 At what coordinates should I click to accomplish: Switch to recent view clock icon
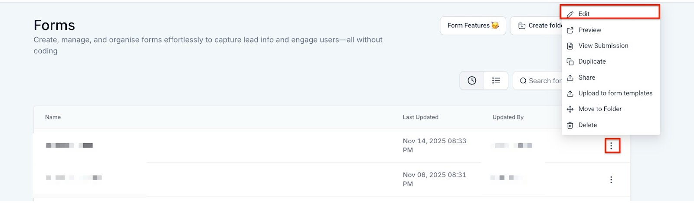[472, 81]
